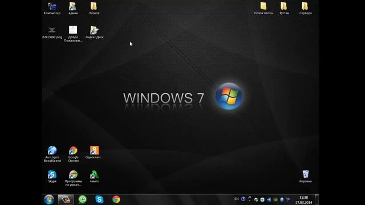Click the active screen recorder taskbar button
The width and height of the screenshot is (365, 205).
[66, 199]
